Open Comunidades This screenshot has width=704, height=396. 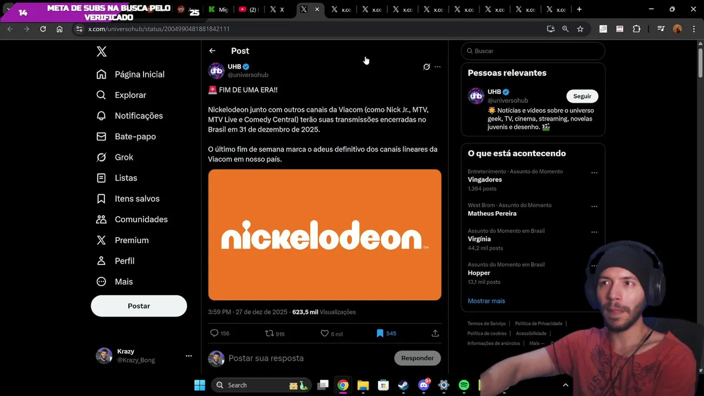coord(132,219)
